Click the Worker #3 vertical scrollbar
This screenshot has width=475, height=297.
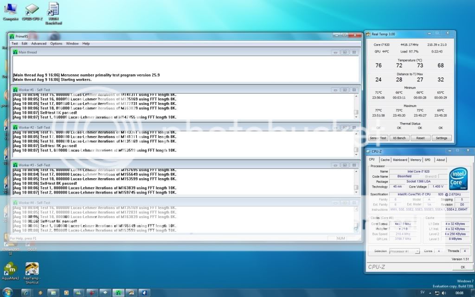click(356, 181)
